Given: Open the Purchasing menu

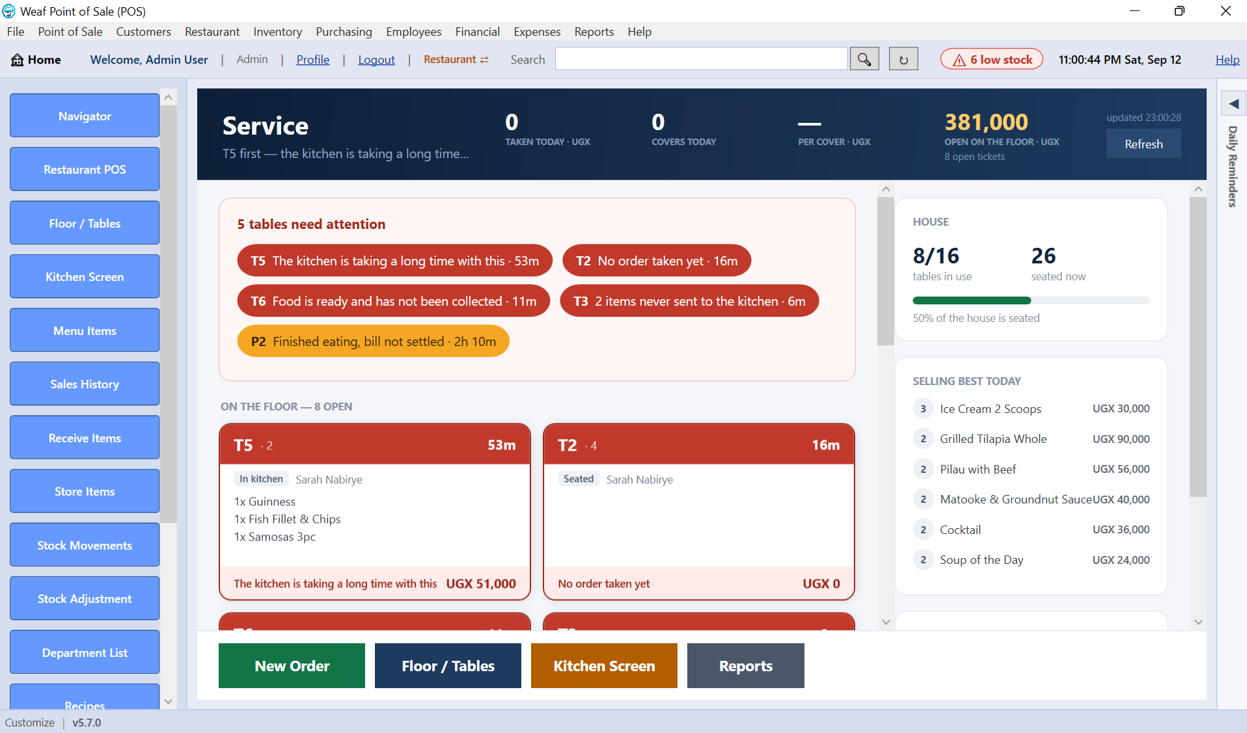Looking at the screenshot, I should point(344,31).
